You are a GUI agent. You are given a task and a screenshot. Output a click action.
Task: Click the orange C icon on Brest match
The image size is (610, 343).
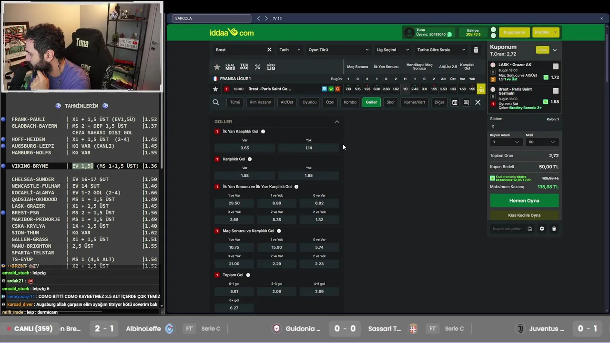338,89
